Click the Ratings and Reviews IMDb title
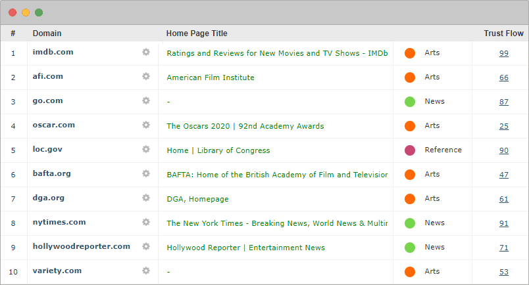This screenshot has height=285, width=529. [x=277, y=53]
